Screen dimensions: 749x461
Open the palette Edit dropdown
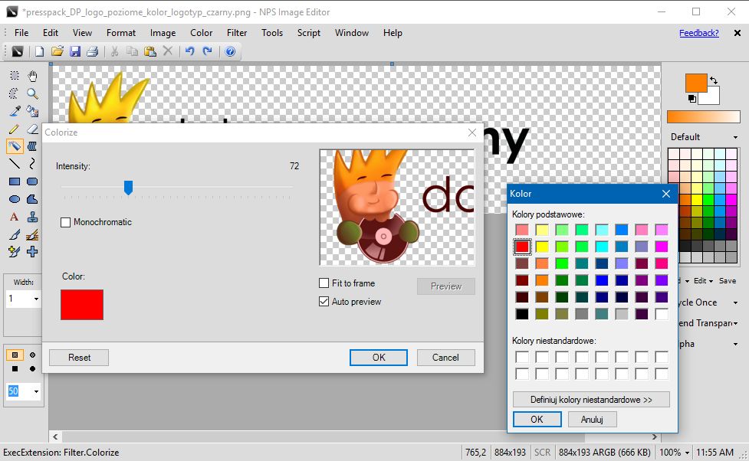pyautogui.click(x=703, y=280)
